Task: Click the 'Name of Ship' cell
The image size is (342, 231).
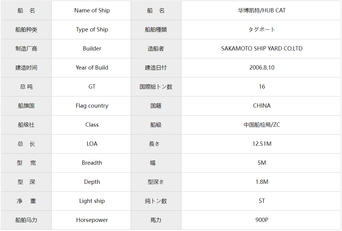Action: (91, 11)
